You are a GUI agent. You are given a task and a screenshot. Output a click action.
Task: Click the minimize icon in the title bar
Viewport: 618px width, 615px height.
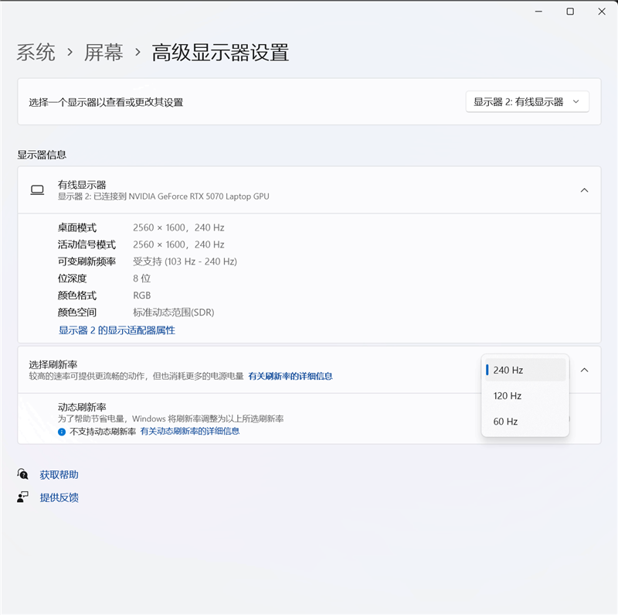[x=538, y=12]
